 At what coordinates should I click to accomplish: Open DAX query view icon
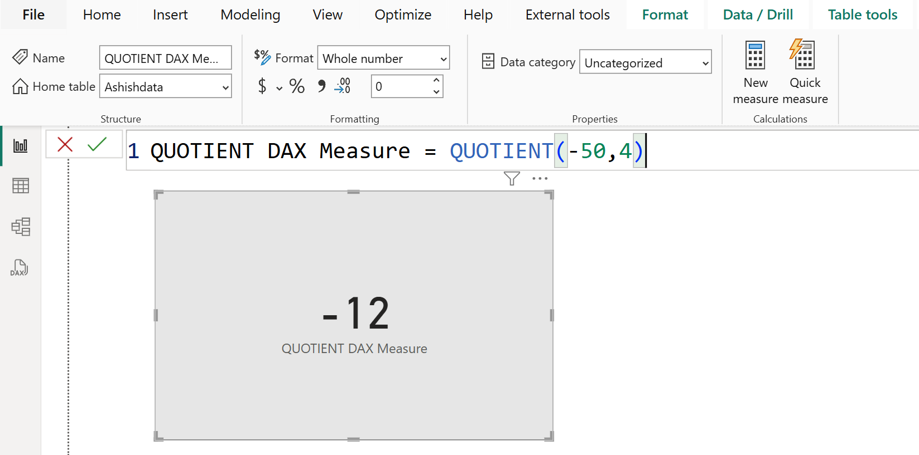(x=20, y=268)
